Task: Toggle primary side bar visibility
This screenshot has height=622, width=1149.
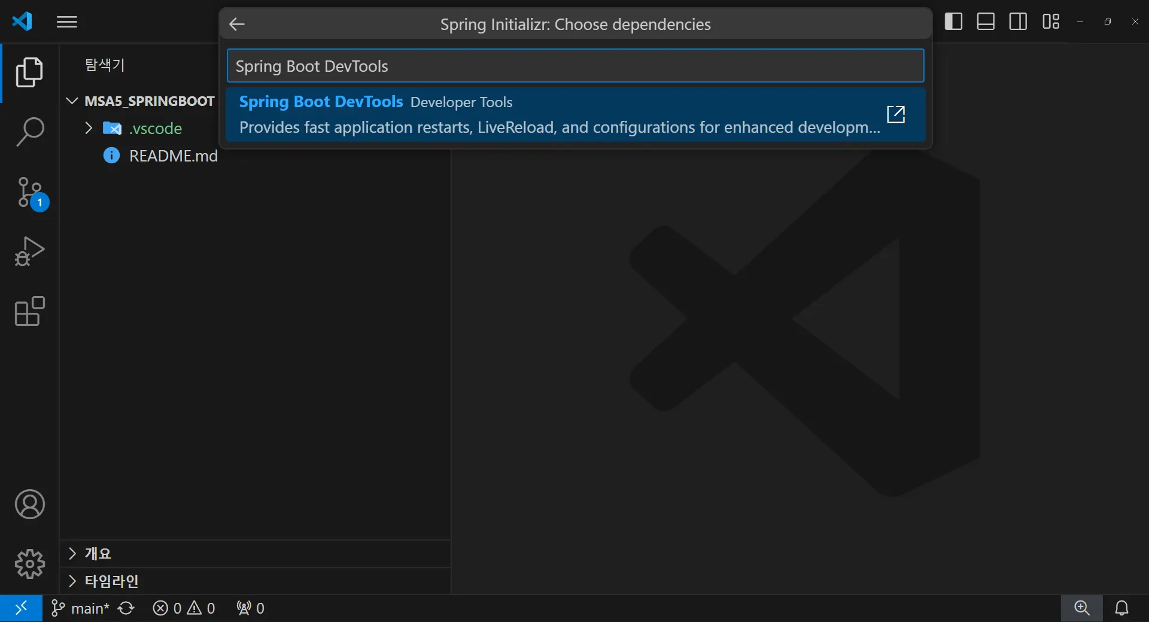Action: [x=953, y=22]
